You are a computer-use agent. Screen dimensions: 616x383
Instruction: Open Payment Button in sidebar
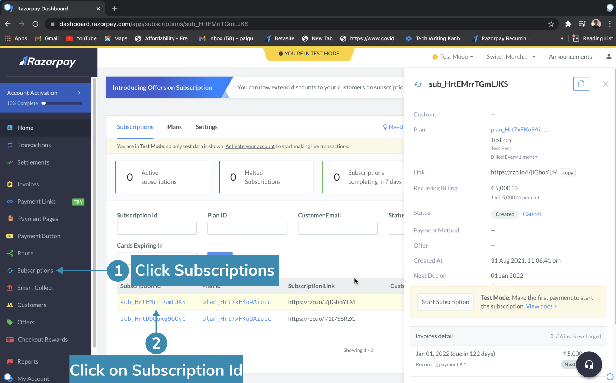[x=39, y=236]
